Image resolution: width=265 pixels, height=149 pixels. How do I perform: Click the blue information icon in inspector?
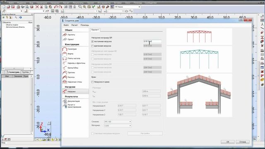coord(20,17)
